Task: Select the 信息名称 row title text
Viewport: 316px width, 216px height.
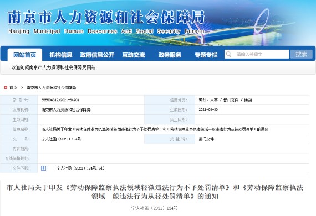Action: 155,129
